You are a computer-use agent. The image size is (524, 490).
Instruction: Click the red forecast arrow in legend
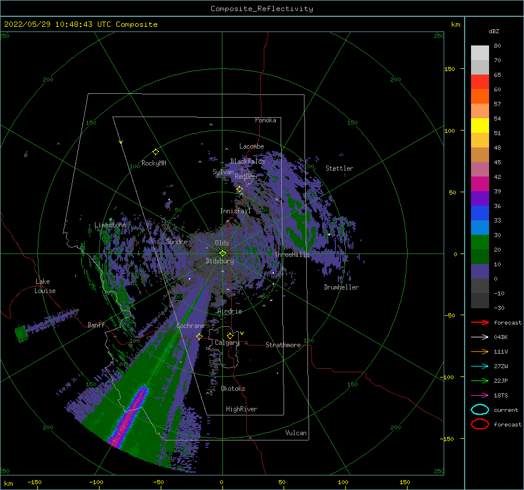pos(480,322)
